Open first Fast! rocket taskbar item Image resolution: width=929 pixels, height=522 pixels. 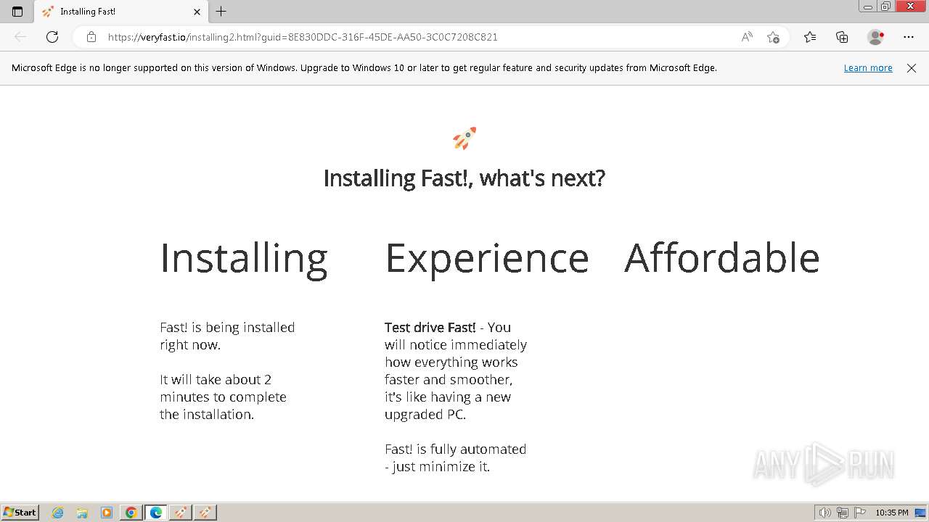click(181, 513)
